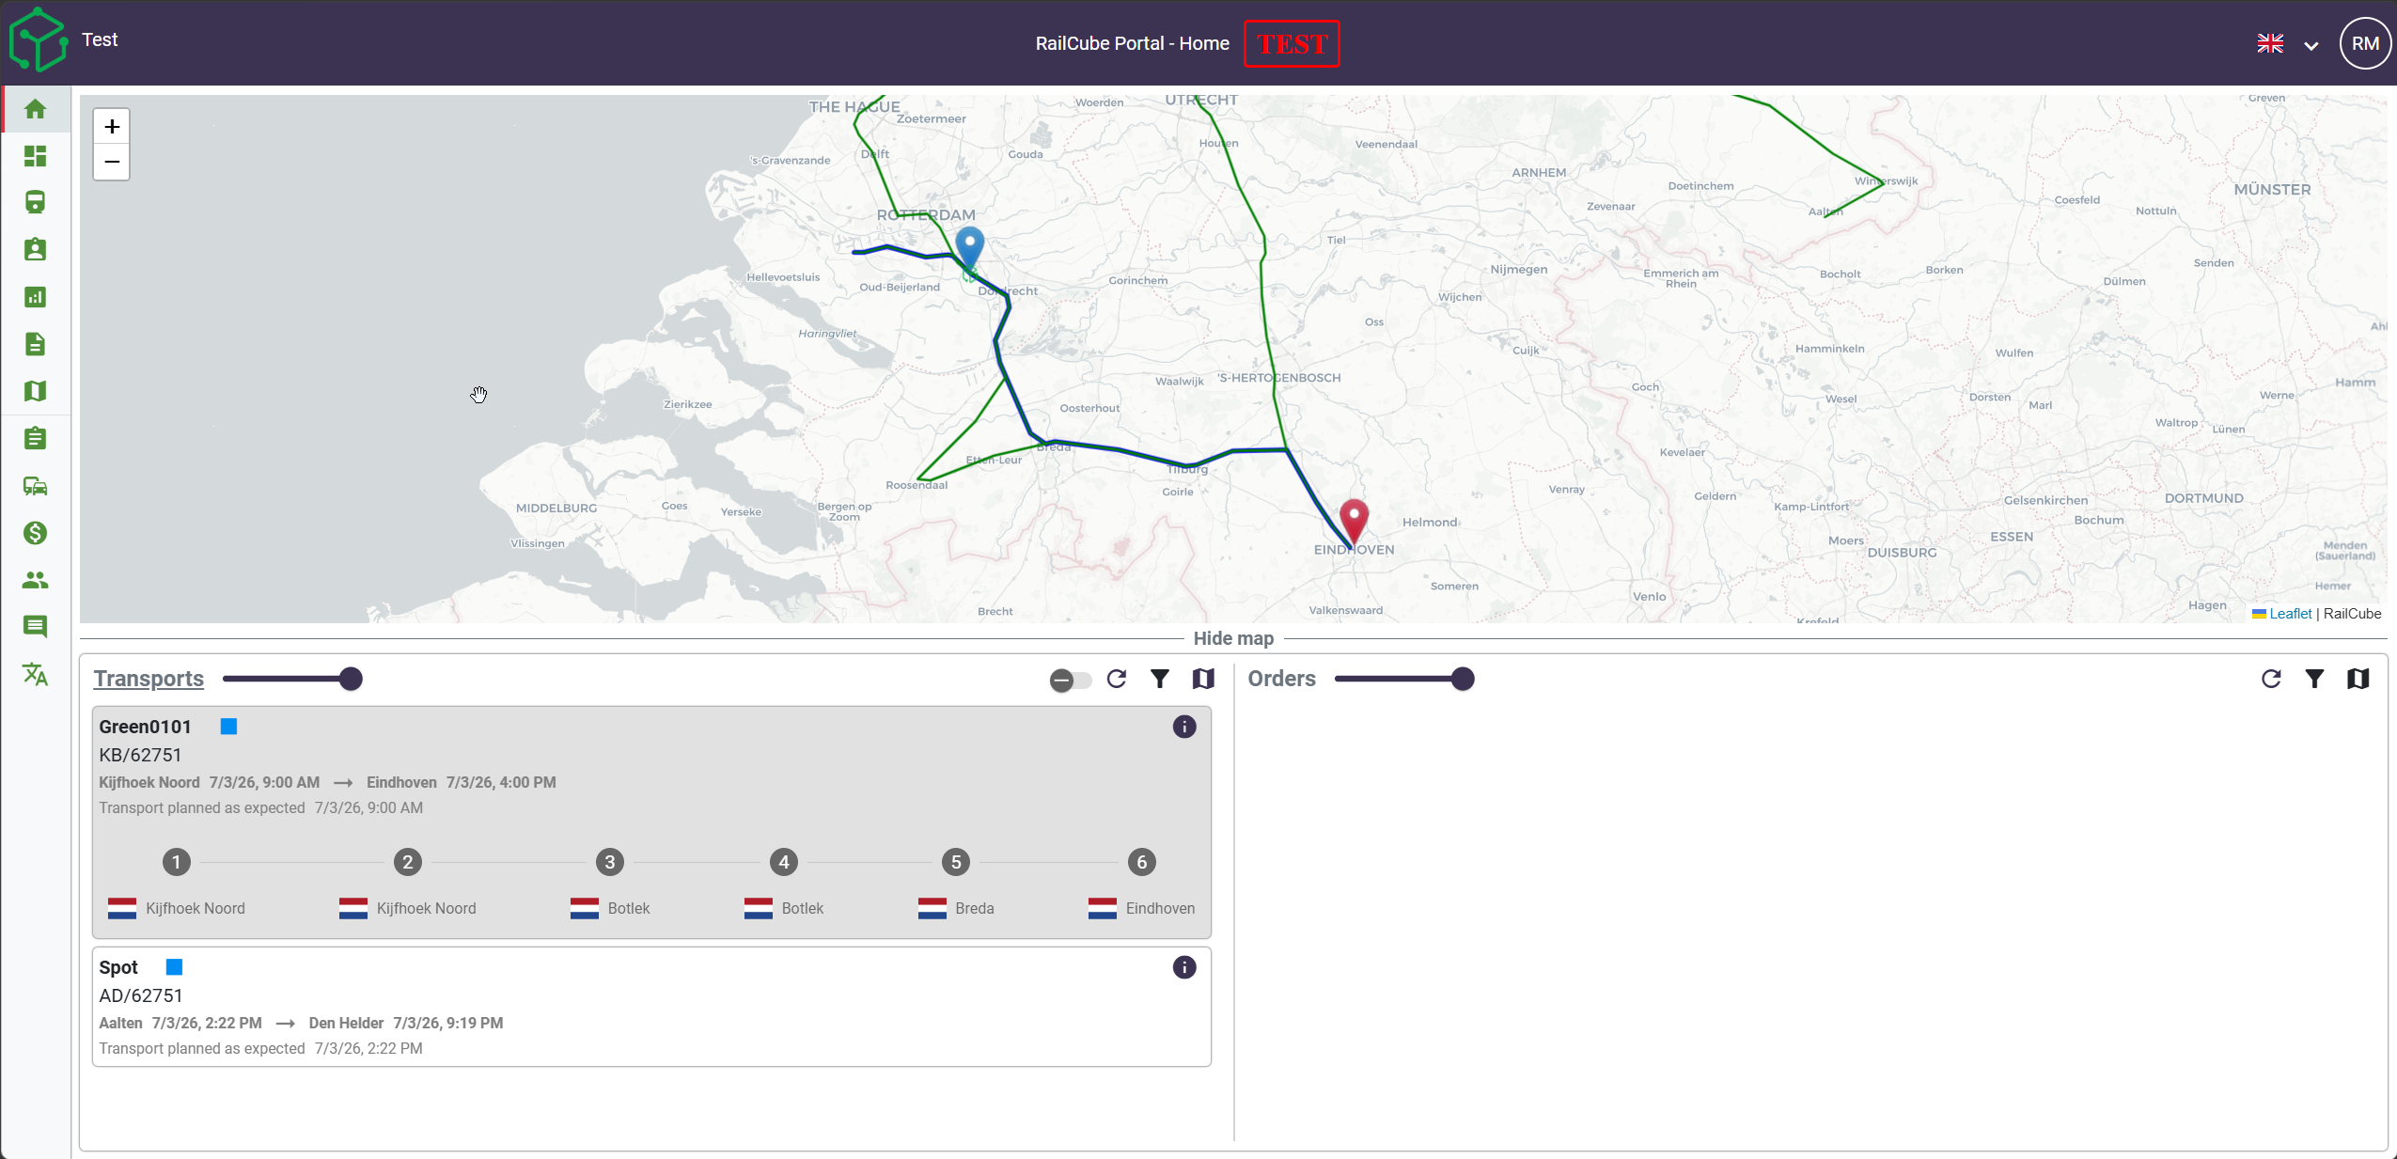
Task: Open the chat messages sidebar item
Action: pos(35,627)
